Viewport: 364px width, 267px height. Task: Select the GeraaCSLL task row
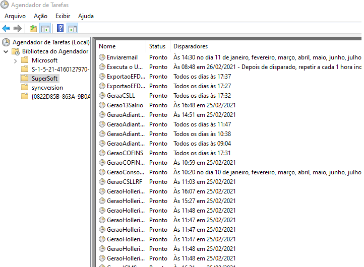[x=121, y=96]
